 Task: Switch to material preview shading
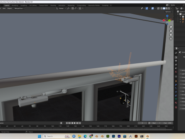(x=166, y=8)
